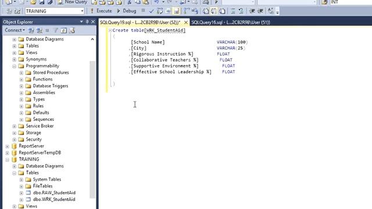Toggle Include Actual Execution Plan
This screenshot has width=372, height=209.
click(187, 11)
